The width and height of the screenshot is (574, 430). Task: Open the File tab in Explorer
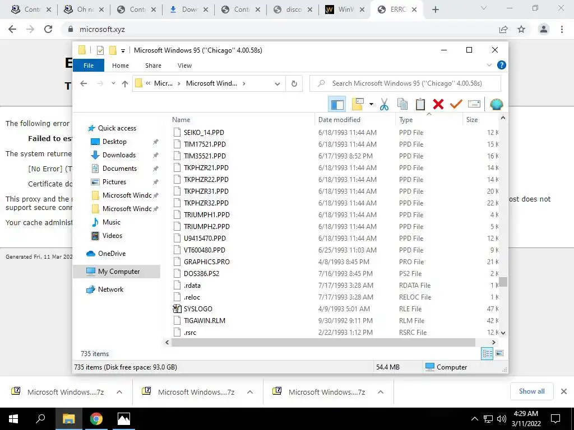click(x=89, y=66)
